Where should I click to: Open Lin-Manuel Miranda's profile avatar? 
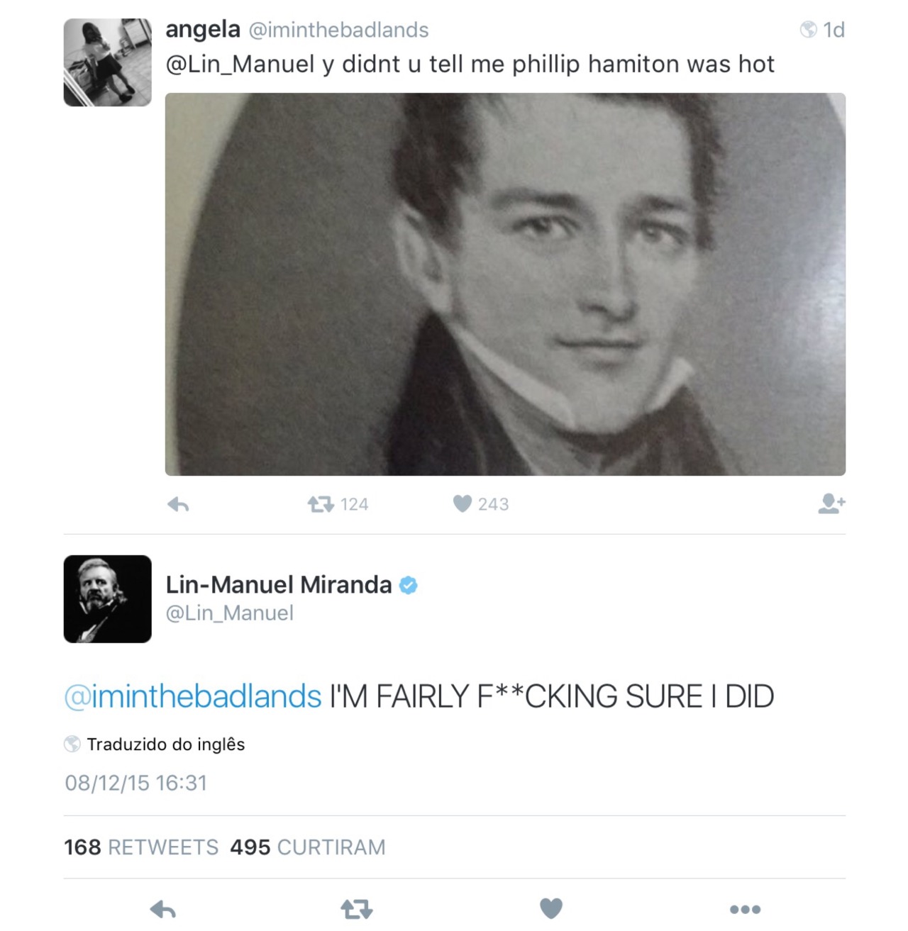point(108,599)
